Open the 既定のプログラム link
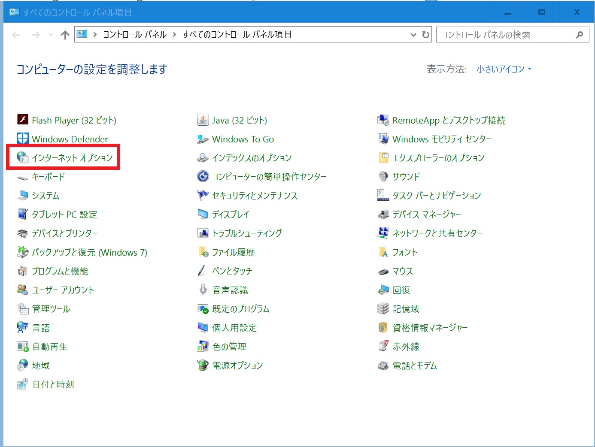This screenshot has height=447, width=595. [x=241, y=309]
